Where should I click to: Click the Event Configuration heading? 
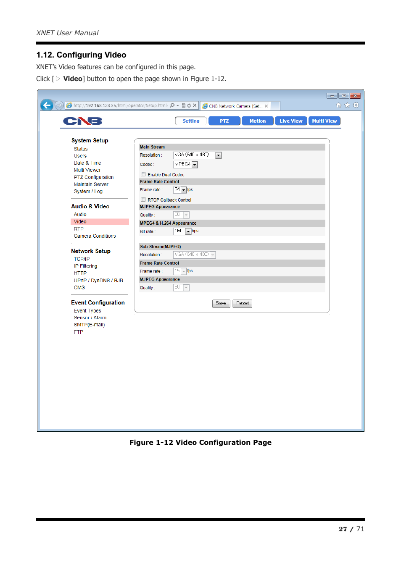pos(98,303)
